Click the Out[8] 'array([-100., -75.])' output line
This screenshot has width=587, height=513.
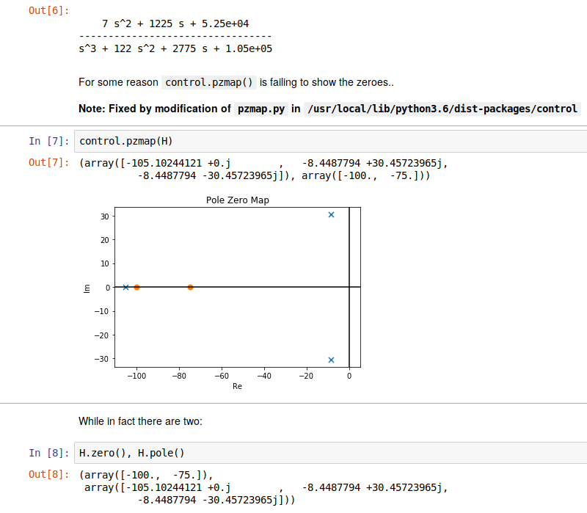point(146,475)
